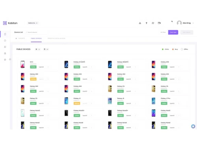
Task: Click the Galaxy J5 tablet-like thumbnail
Action: point(110,101)
